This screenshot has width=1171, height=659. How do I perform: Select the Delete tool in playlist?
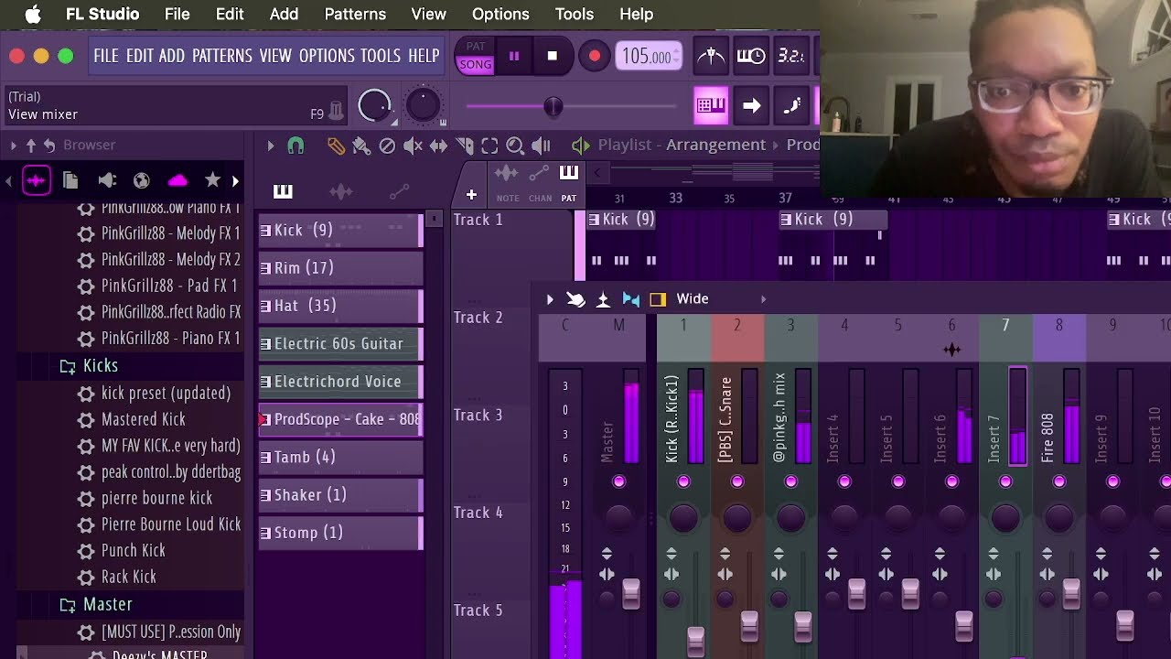coord(387,146)
